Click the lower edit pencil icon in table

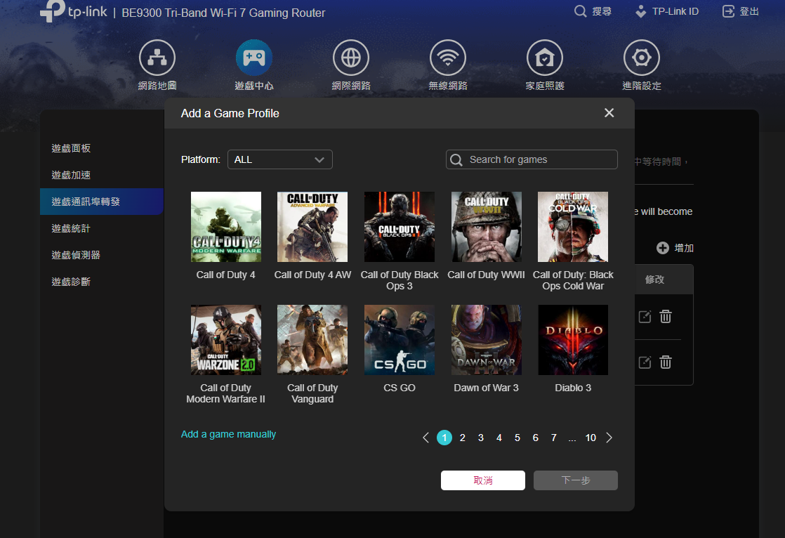[x=645, y=362]
